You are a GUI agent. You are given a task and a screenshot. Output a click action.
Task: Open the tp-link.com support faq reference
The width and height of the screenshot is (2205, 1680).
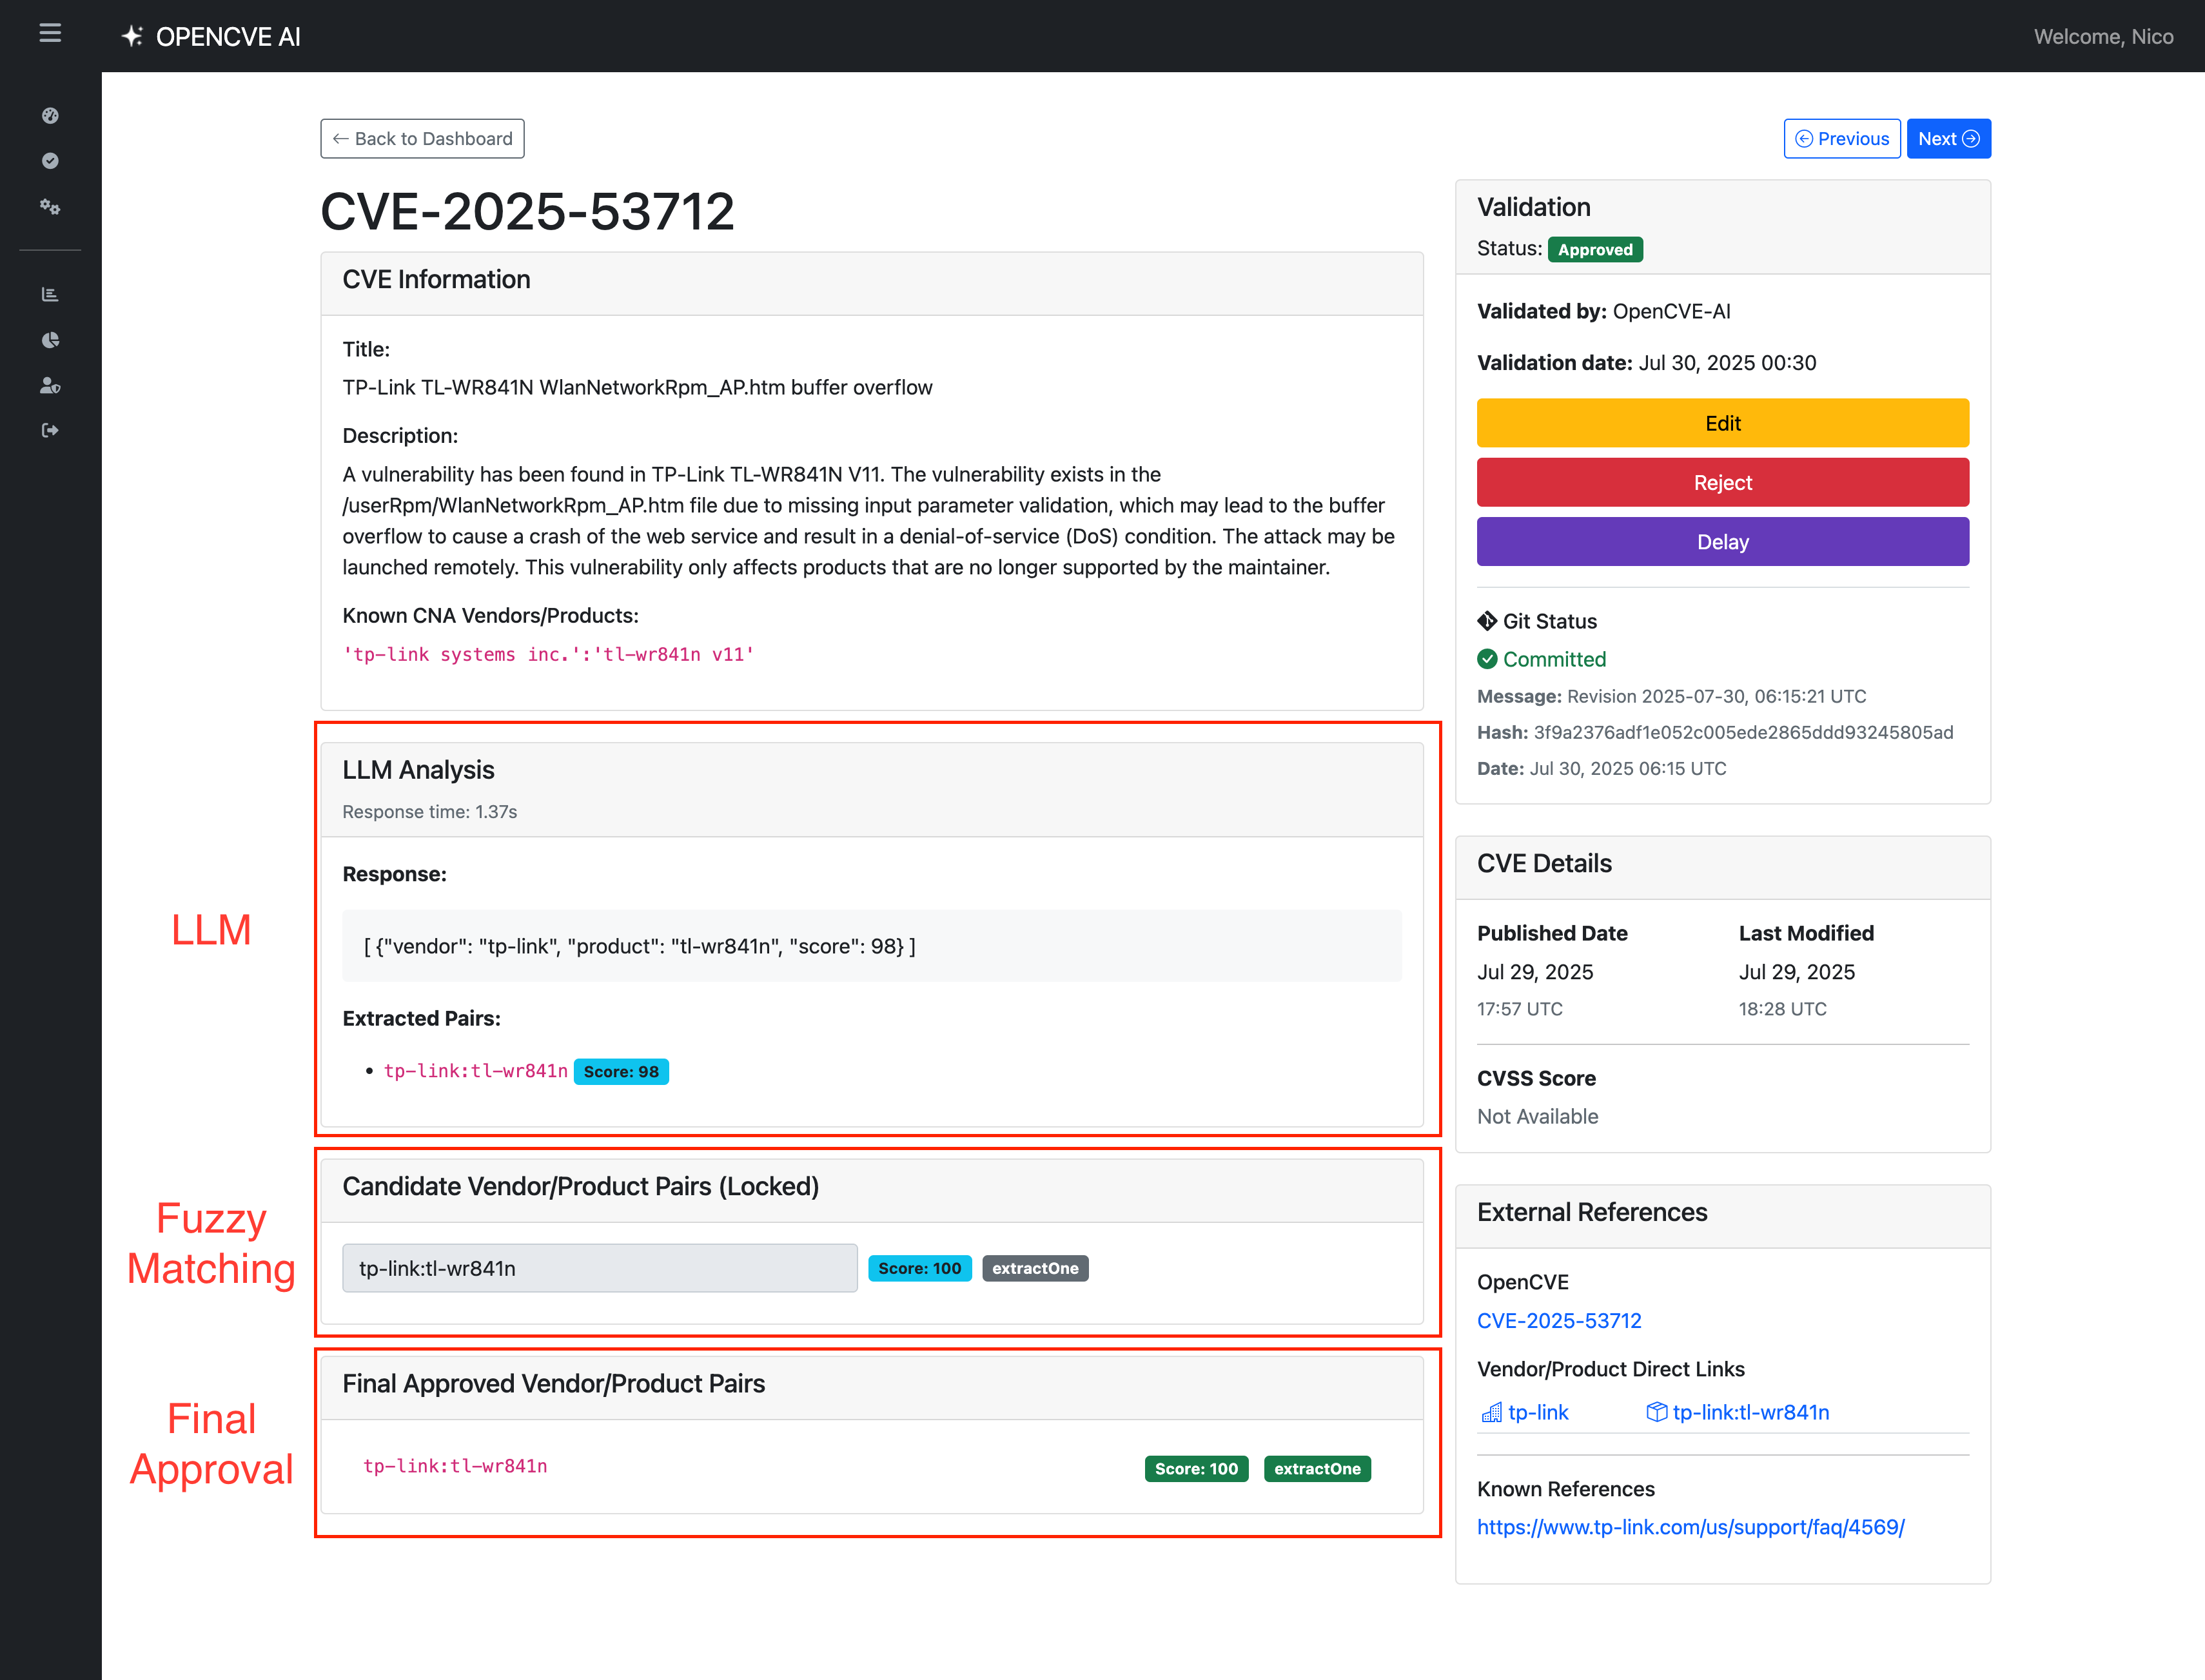[x=1691, y=1527]
